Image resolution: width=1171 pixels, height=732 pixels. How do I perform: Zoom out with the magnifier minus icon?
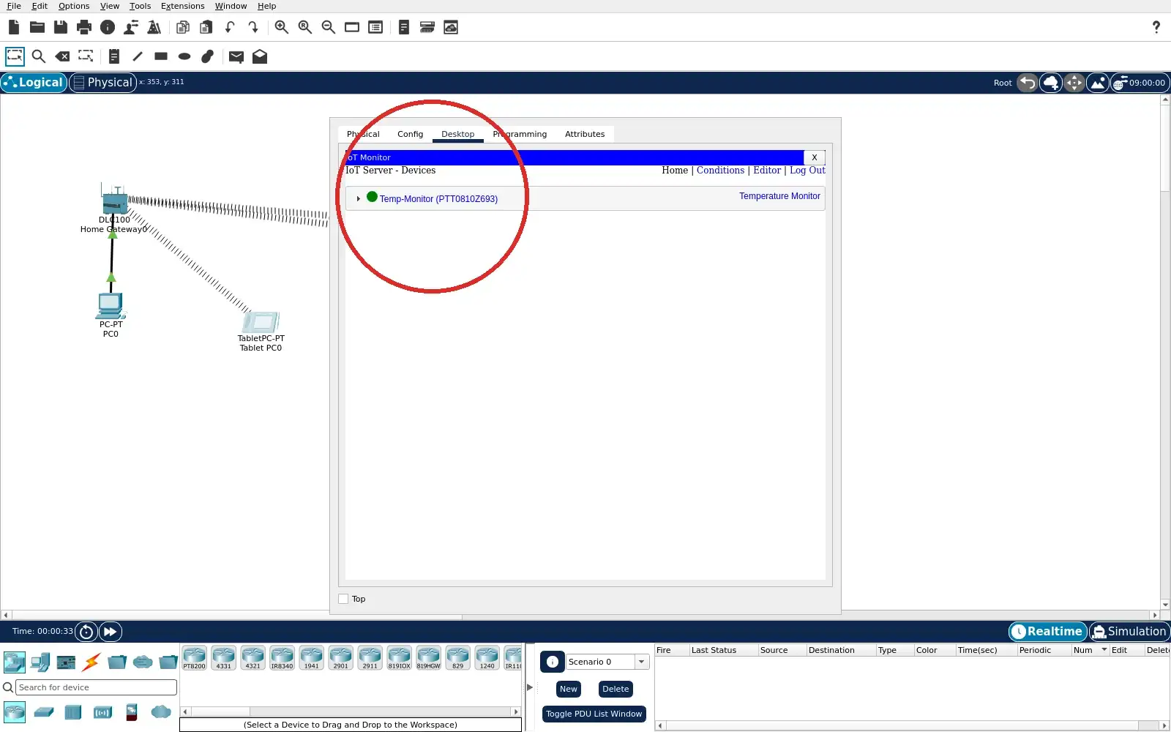(329, 27)
